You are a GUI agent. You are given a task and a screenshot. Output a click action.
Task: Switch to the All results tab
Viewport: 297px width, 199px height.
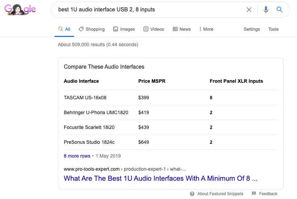[65, 29]
